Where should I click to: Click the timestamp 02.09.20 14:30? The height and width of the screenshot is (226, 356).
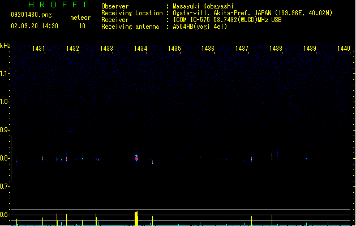tap(35, 26)
